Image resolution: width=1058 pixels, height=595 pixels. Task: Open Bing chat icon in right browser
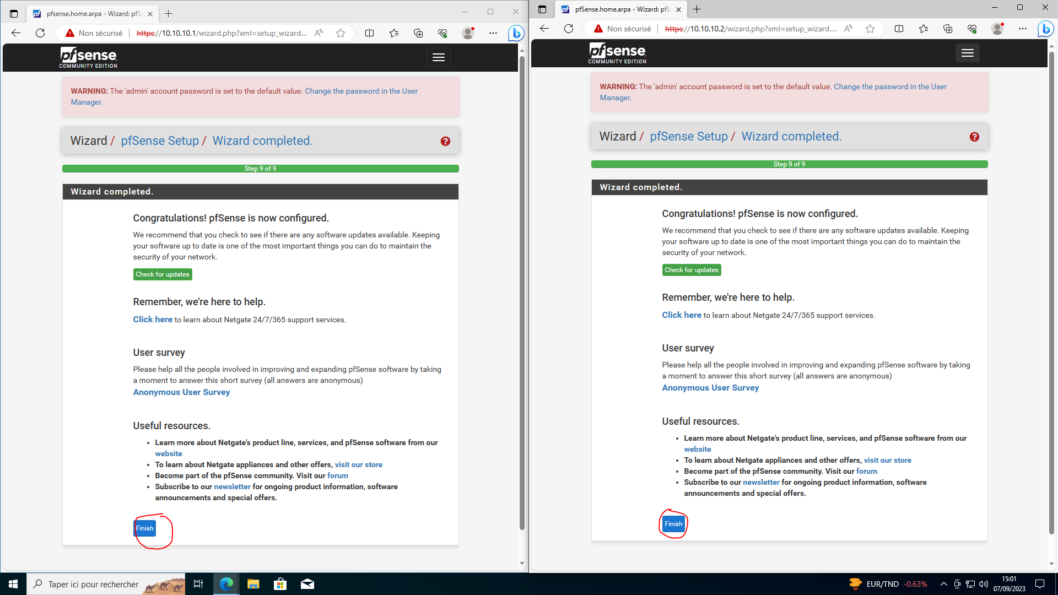point(1045,29)
